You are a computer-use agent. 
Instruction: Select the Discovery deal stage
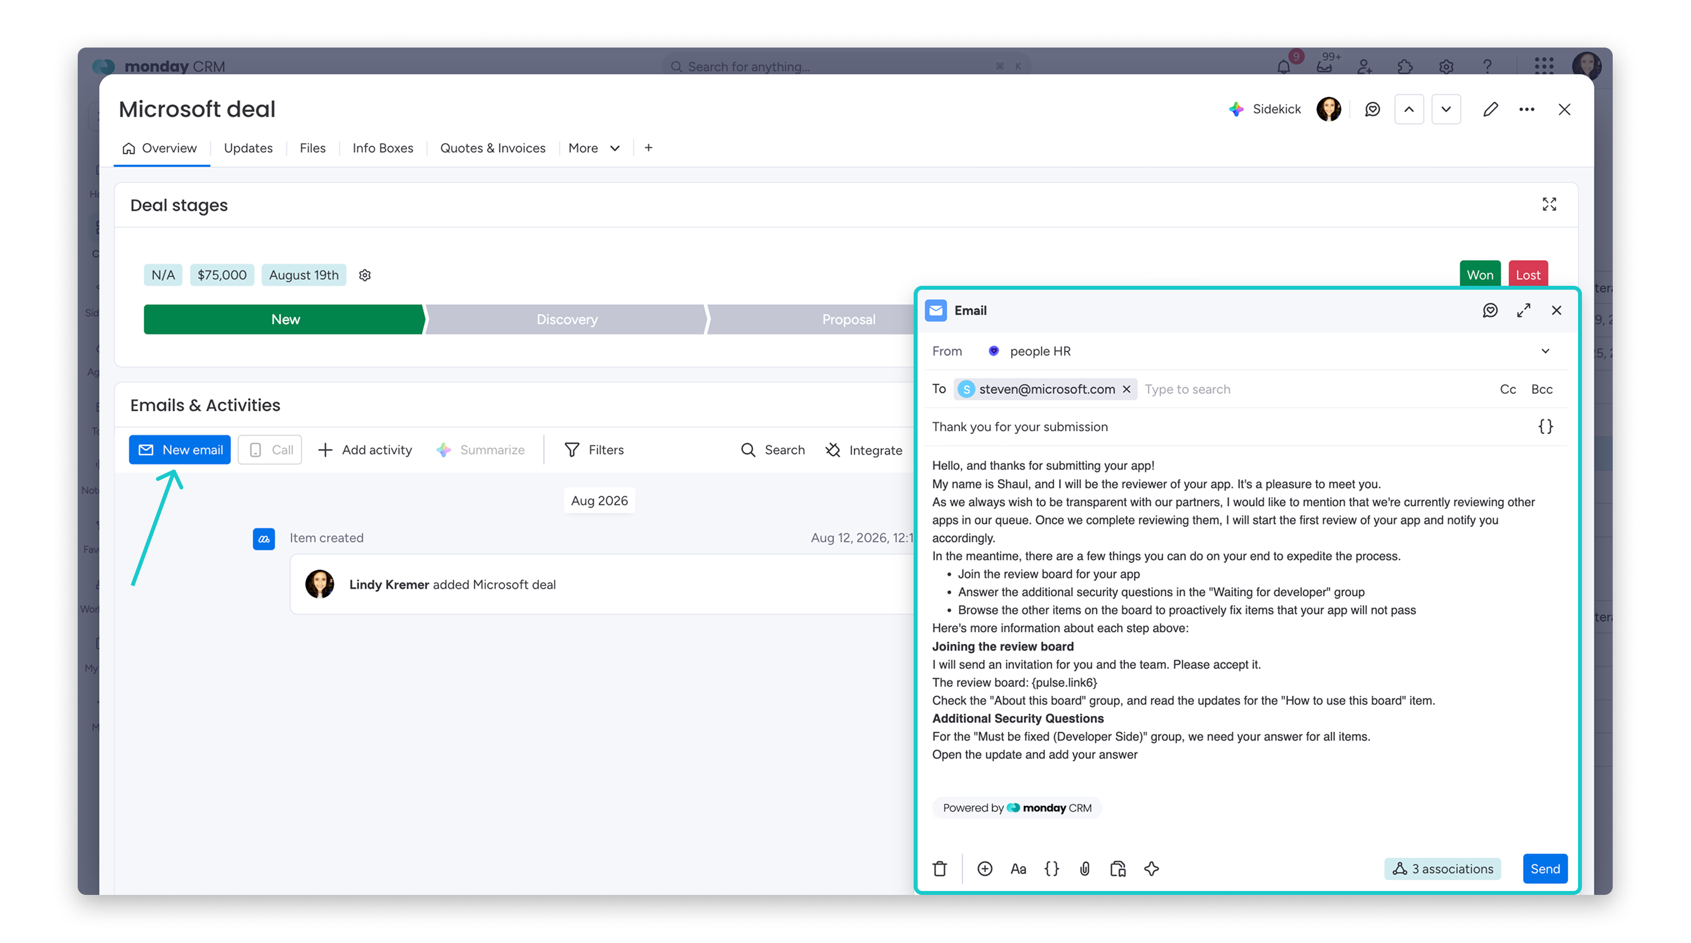click(566, 319)
